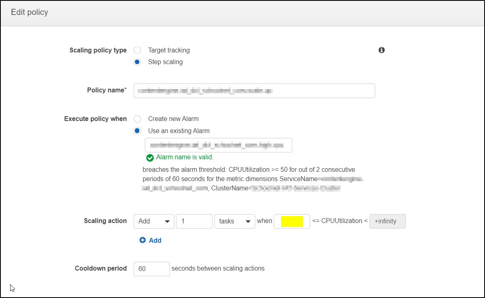Click the Cooldown period seconds field
The width and height of the screenshot is (485, 298).
tap(151, 269)
